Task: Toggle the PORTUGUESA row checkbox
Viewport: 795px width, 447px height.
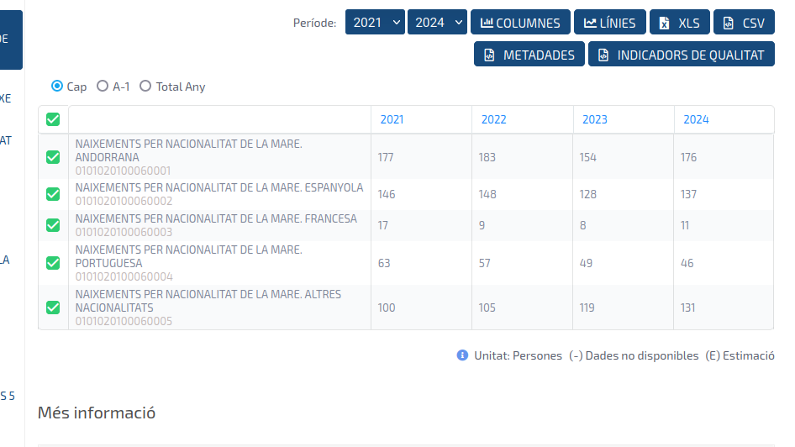Action: [x=53, y=263]
